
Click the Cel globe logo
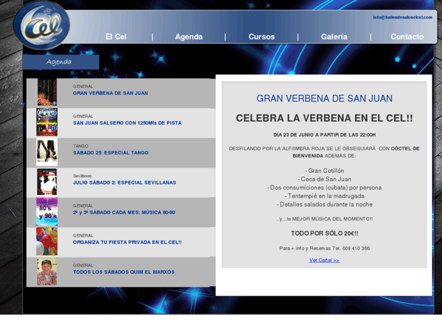tap(41, 26)
